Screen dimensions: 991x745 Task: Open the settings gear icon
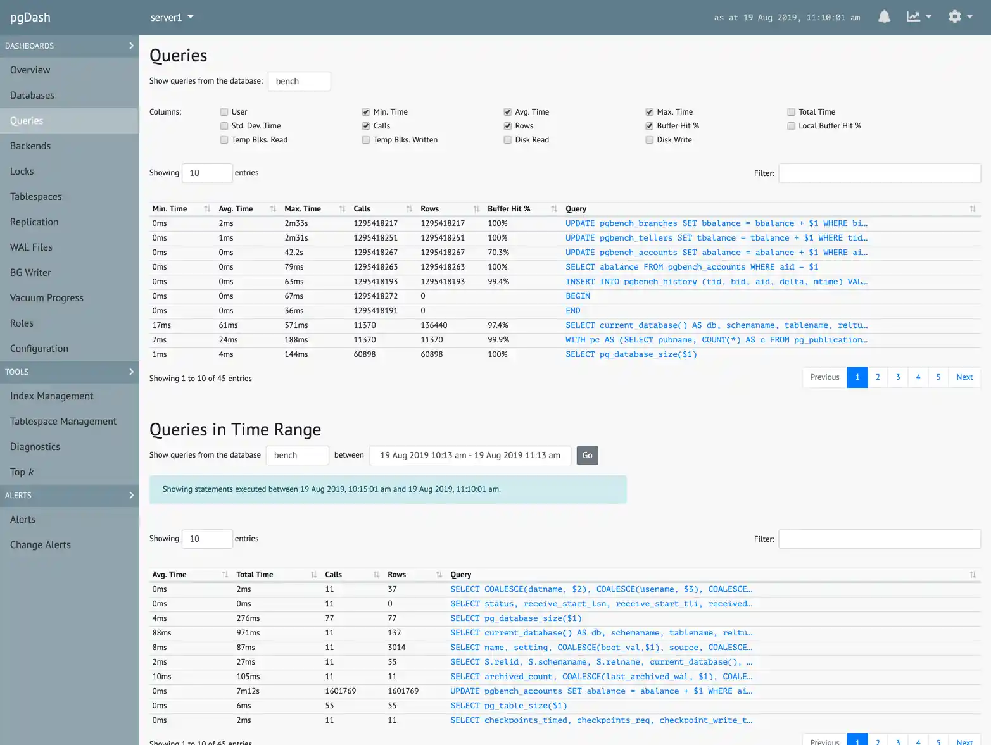[959, 17]
